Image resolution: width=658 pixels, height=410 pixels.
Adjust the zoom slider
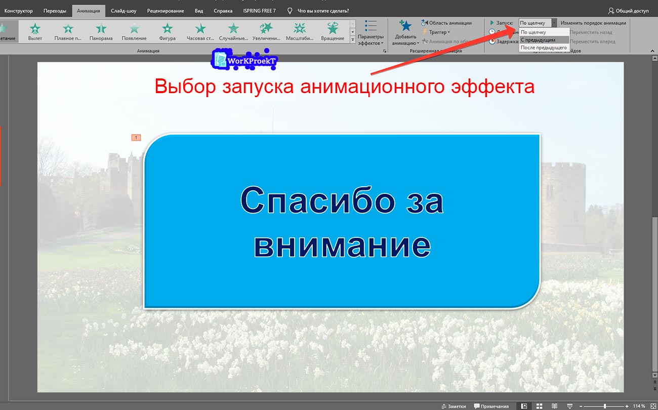pyautogui.click(x=605, y=405)
